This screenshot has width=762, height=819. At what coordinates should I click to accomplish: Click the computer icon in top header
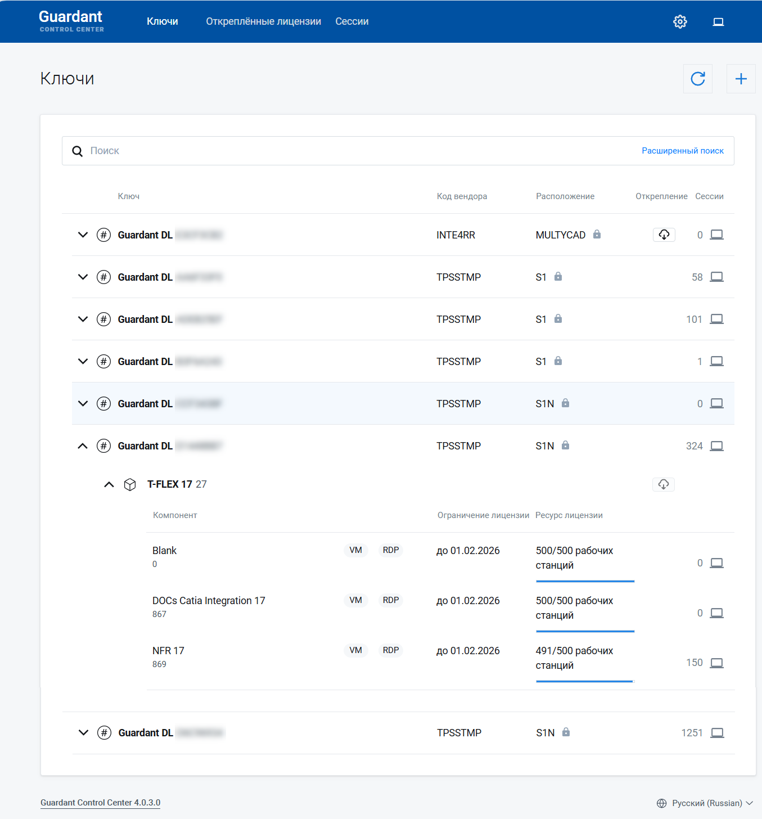pos(718,22)
